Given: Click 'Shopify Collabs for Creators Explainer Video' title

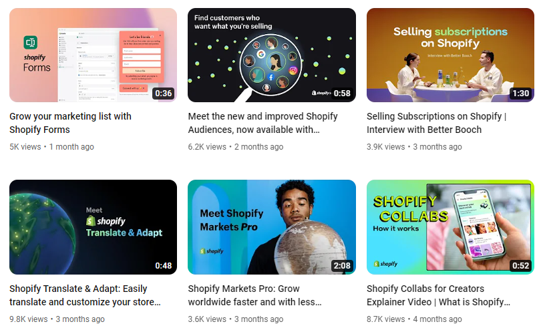Looking at the screenshot, I should (x=439, y=295).
